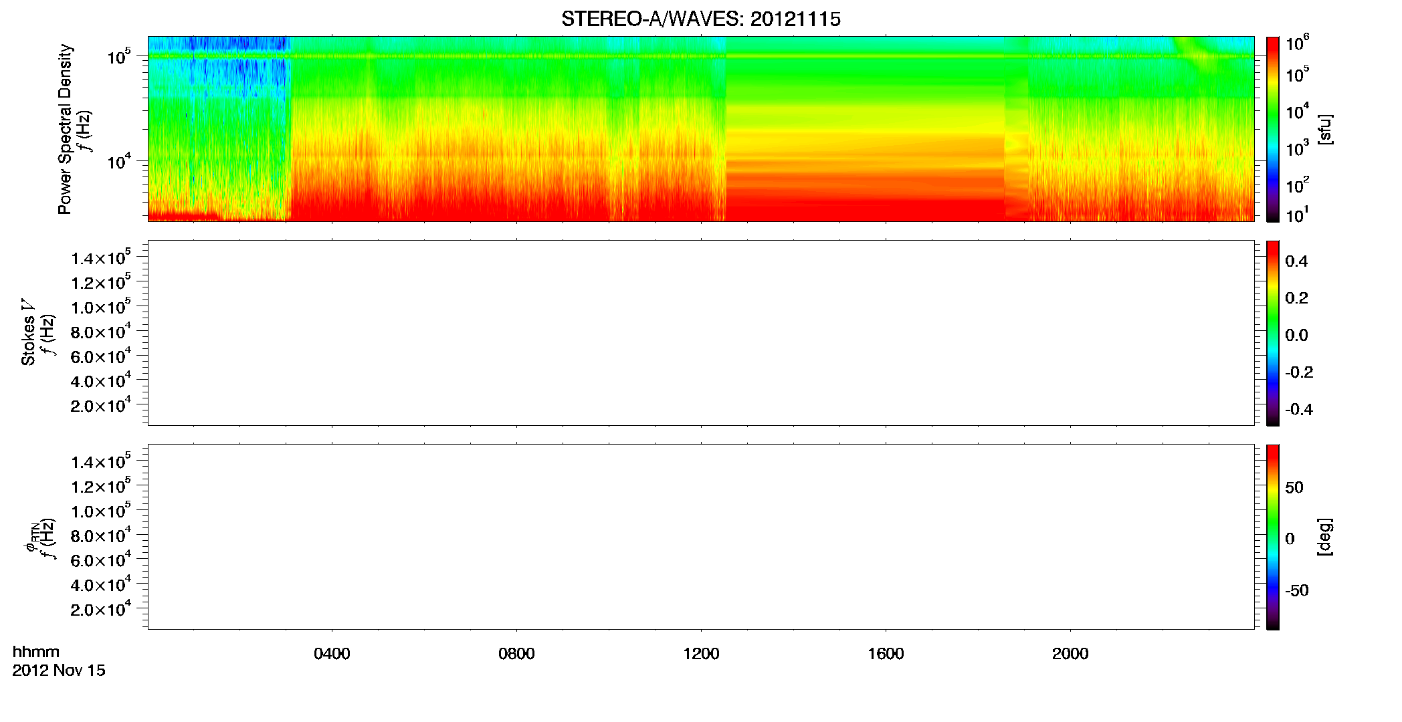Click the 0.4 label on the Stokes colorbar
The width and height of the screenshot is (1402, 722).
coord(1296,261)
